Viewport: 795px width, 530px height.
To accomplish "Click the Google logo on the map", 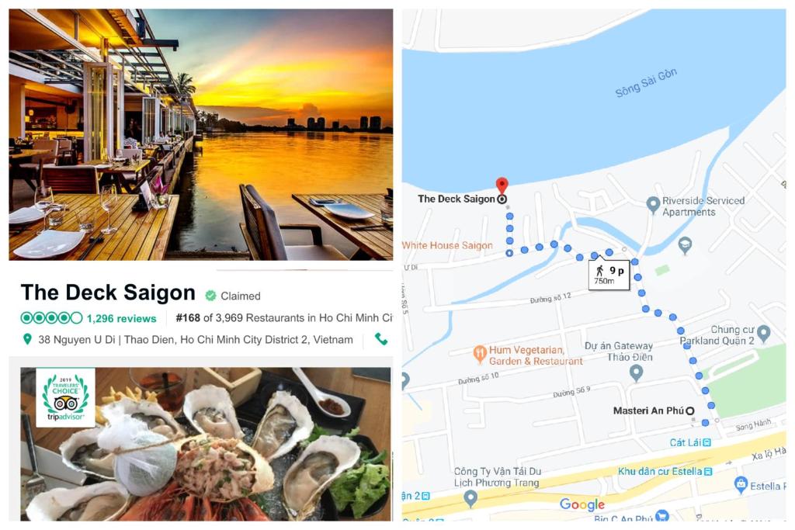I will 582,504.
